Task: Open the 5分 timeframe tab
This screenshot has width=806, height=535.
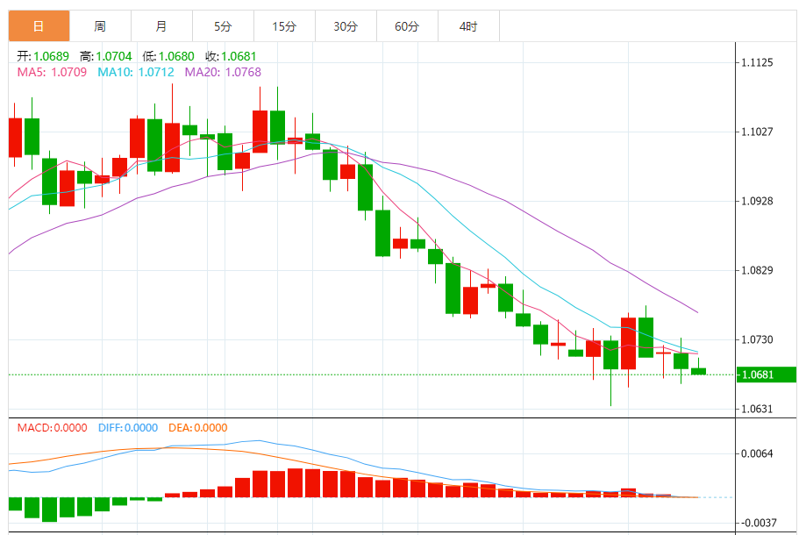Action: (223, 26)
